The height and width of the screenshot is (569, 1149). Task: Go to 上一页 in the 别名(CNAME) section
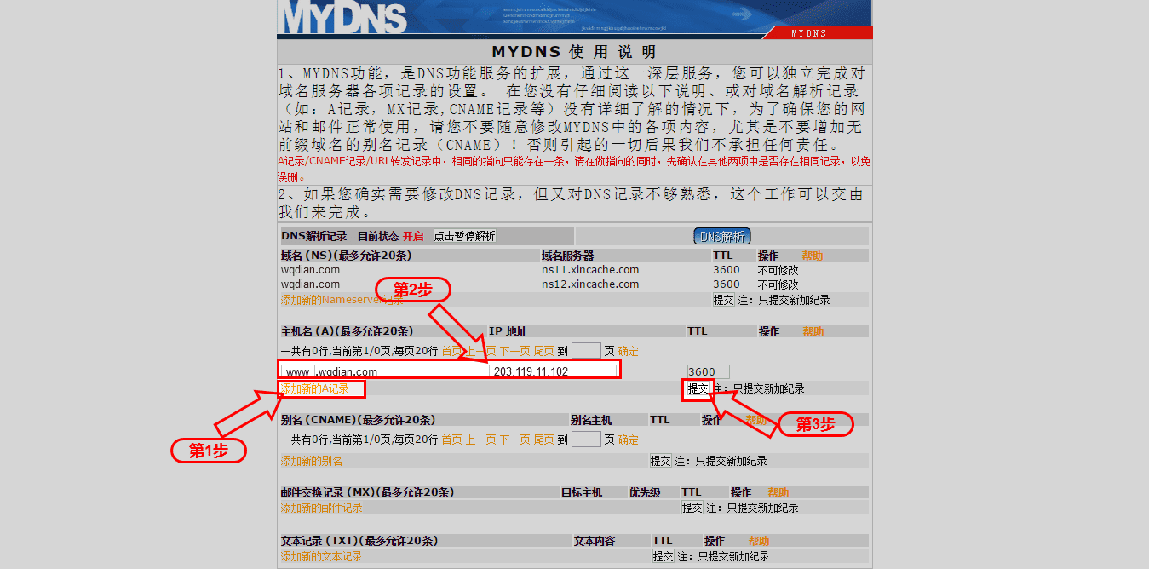tap(480, 440)
